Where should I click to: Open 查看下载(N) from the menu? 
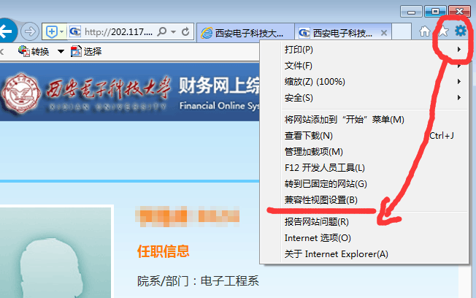(308, 136)
